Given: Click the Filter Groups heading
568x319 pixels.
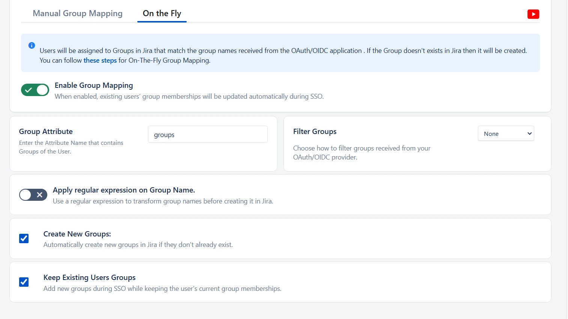Looking at the screenshot, I should (315, 131).
